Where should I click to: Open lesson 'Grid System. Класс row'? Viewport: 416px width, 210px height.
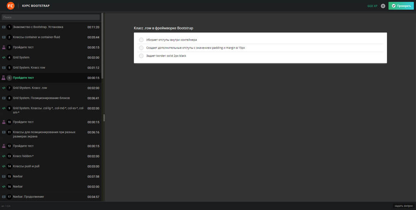click(29, 68)
